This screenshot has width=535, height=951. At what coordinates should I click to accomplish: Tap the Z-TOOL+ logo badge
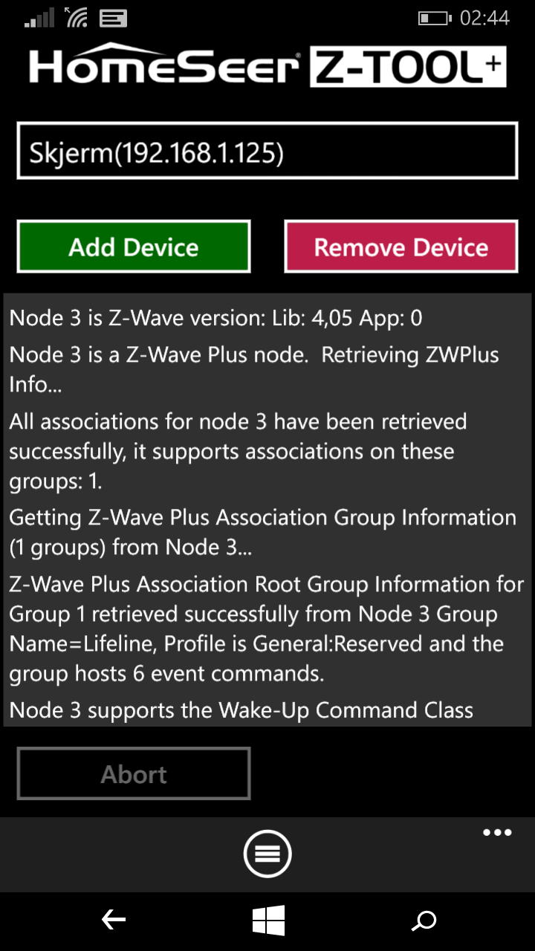(408, 67)
